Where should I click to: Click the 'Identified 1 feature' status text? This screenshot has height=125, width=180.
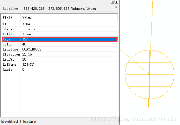18,121
